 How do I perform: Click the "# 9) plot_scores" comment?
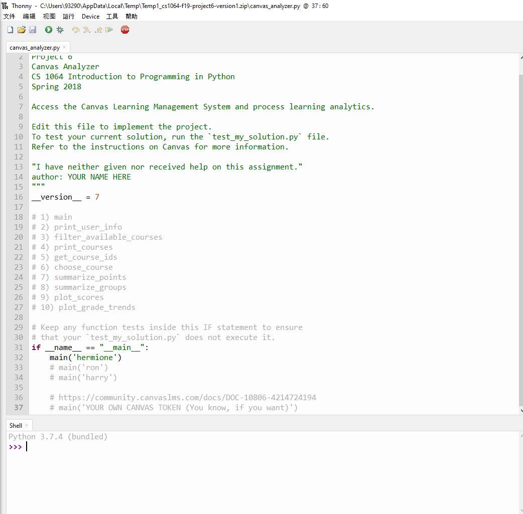[68, 297]
